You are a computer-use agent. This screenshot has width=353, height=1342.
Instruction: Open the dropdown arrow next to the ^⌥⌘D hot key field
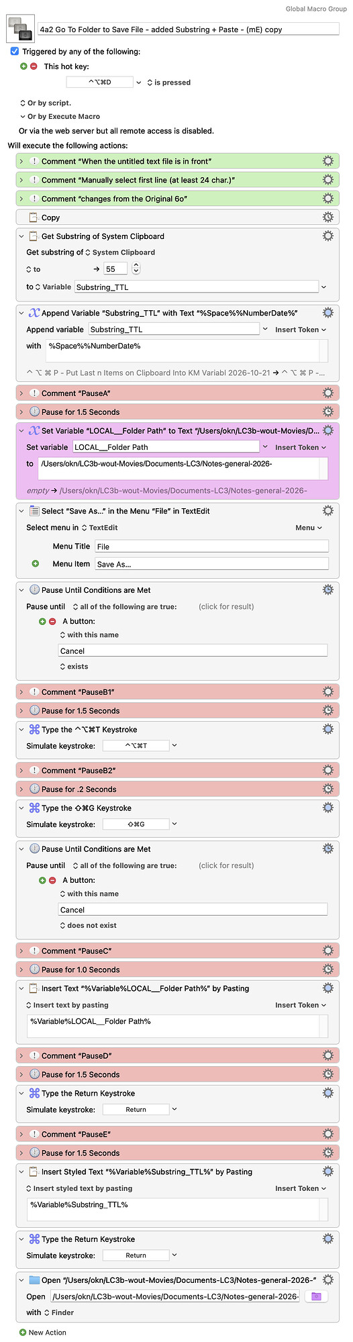[139, 83]
